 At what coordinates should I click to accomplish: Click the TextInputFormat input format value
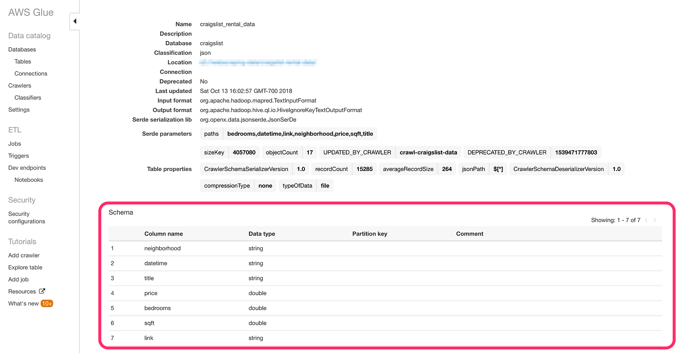pos(258,100)
